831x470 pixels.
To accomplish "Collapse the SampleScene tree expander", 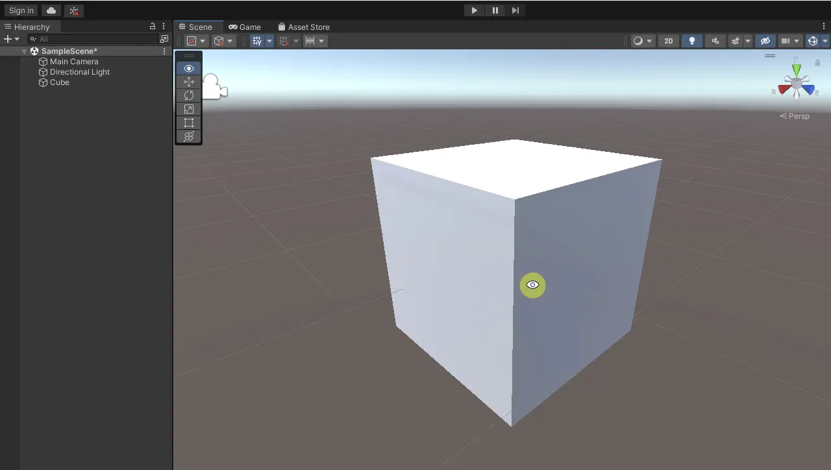I will [25, 51].
